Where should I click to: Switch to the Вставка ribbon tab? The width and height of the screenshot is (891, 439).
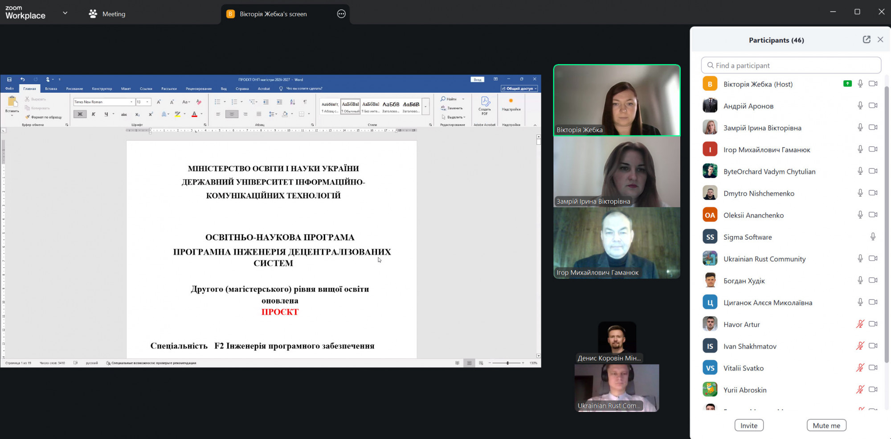51,89
